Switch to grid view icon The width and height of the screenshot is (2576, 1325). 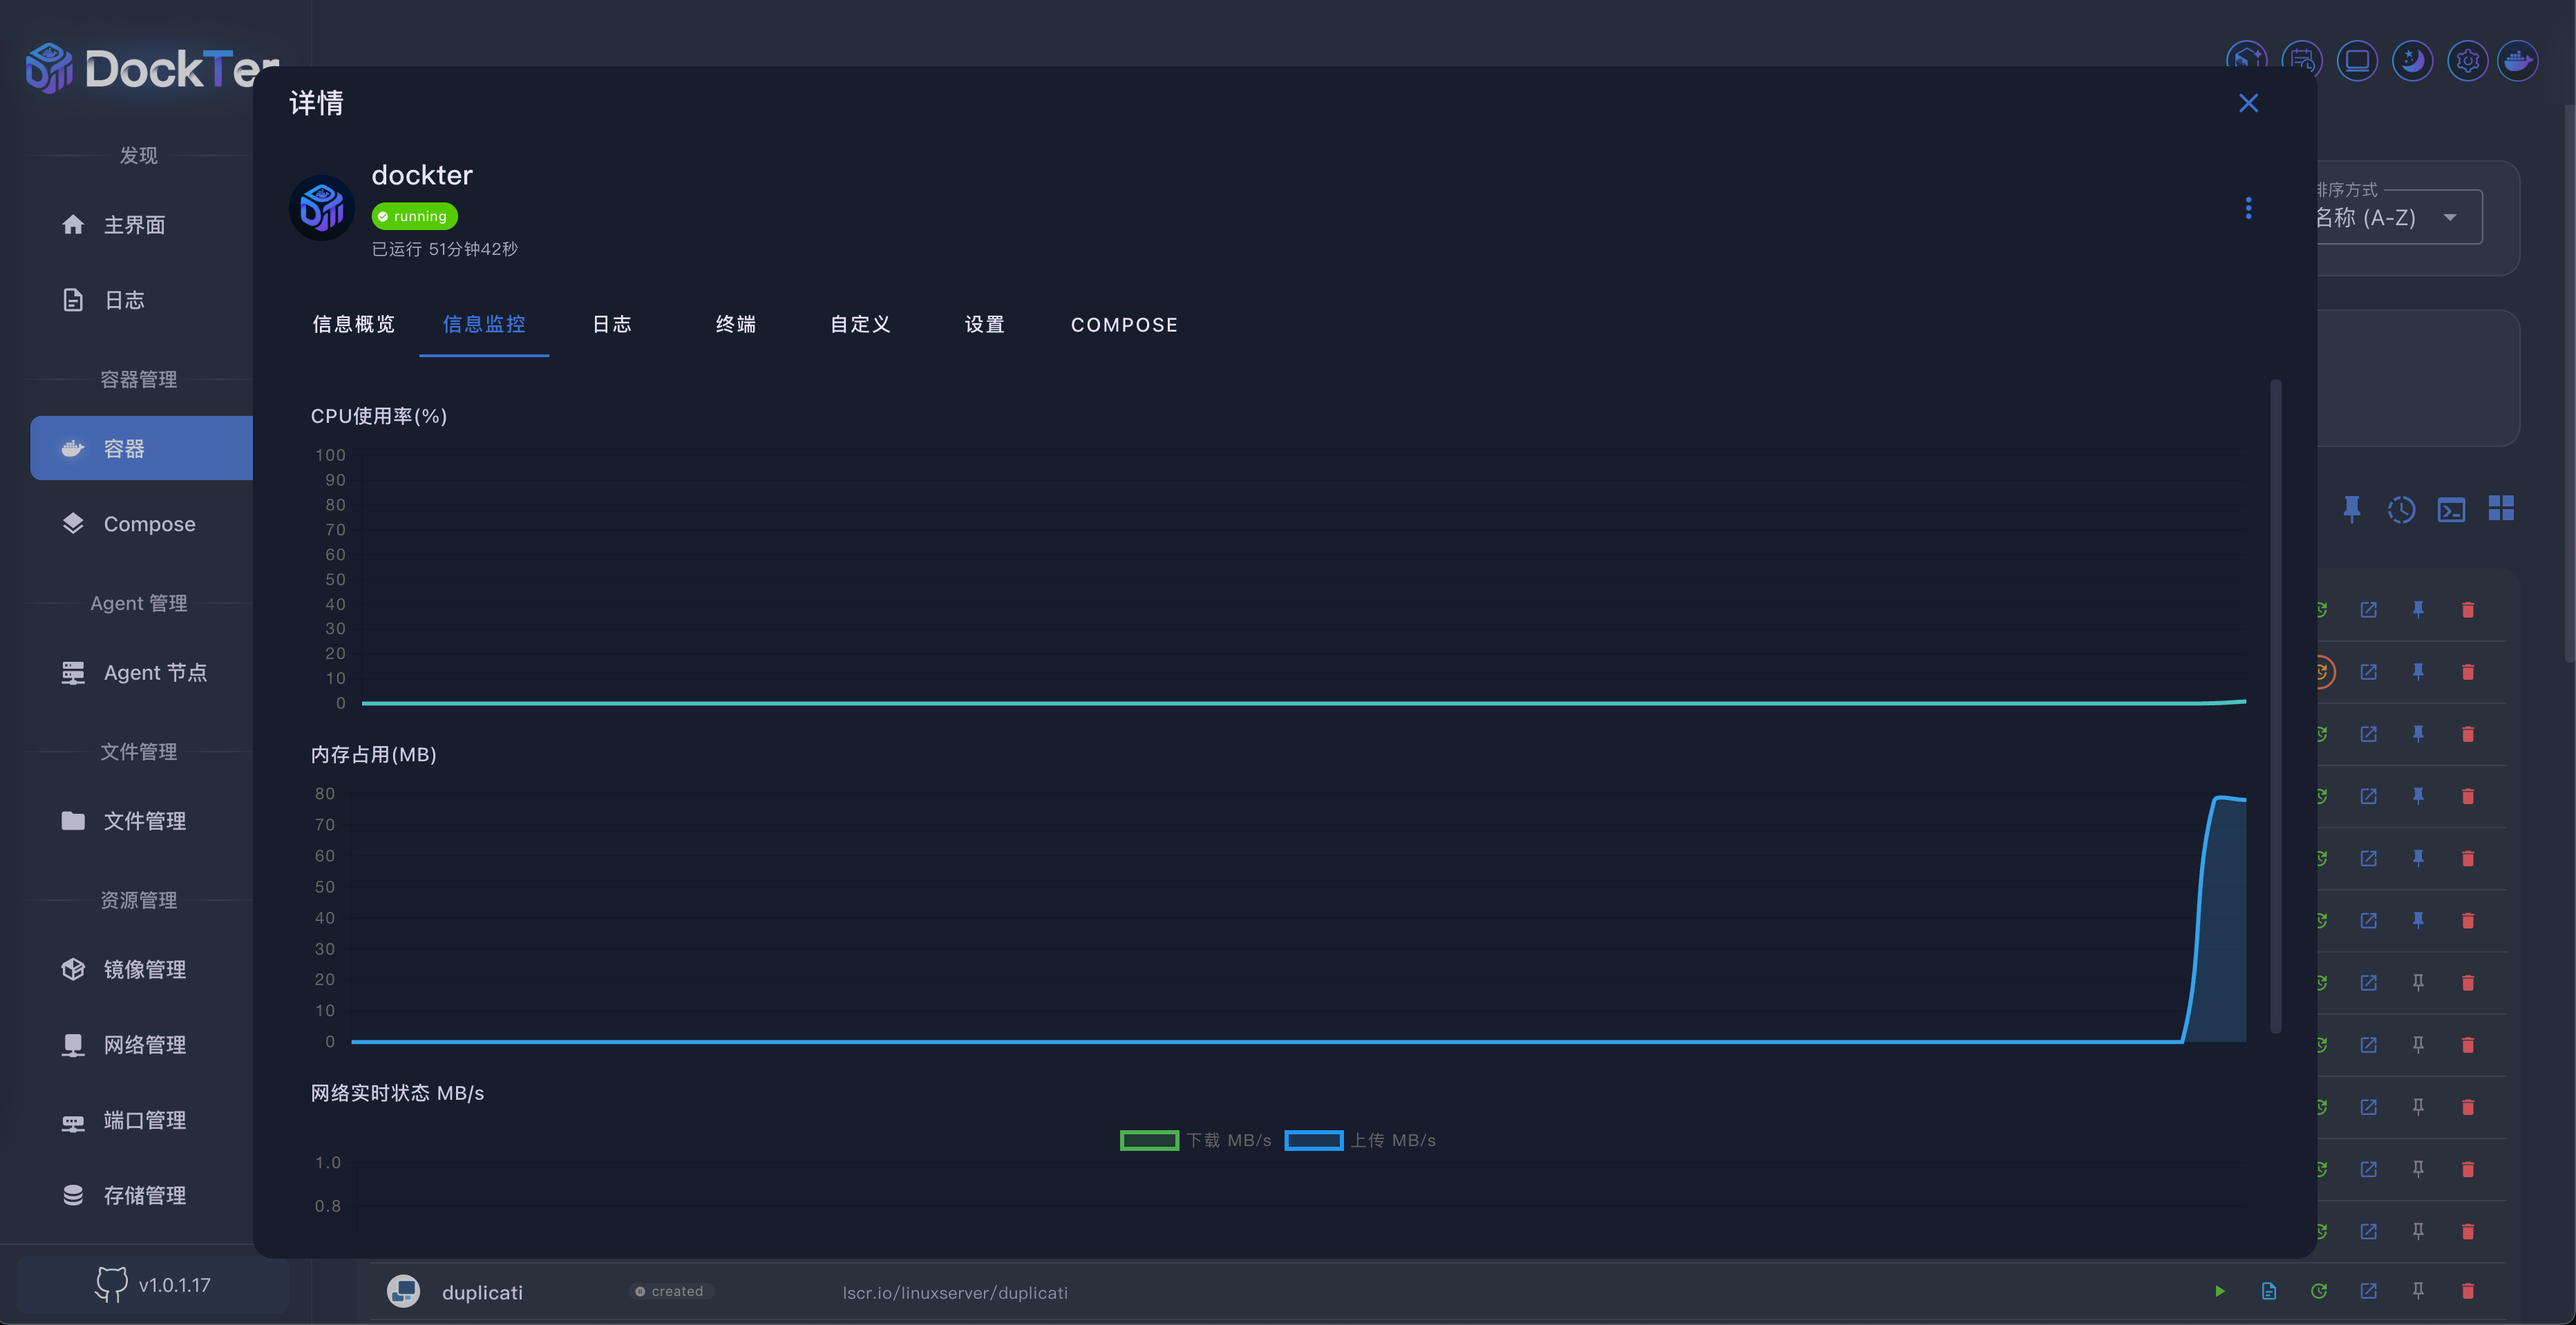pos(2500,508)
